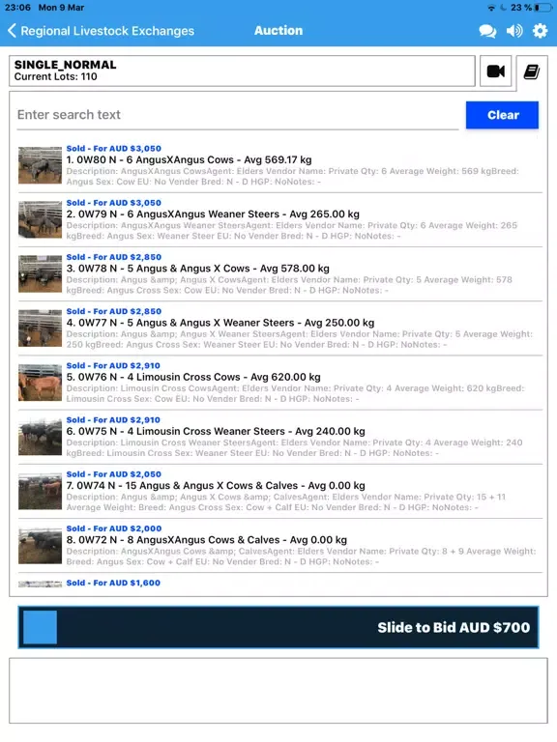Open description of lot 0W80 Angus Cows
Screen dimensions: 557x742
coord(292,177)
